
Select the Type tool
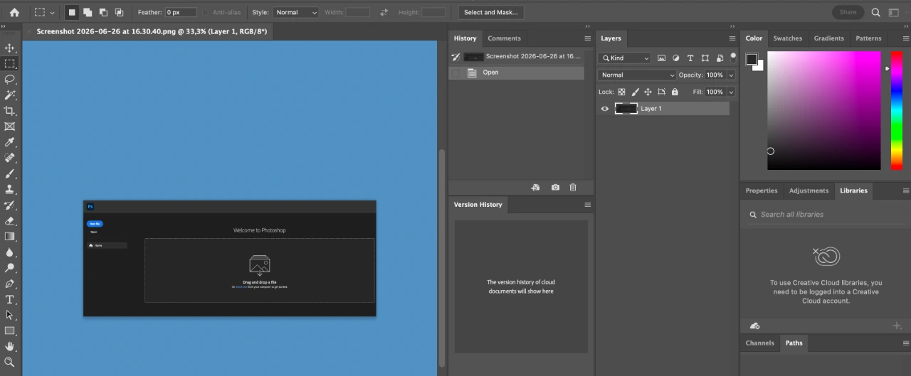10,299
